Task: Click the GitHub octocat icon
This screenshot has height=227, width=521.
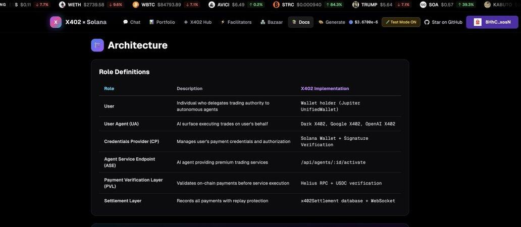Action: (427, 22)
